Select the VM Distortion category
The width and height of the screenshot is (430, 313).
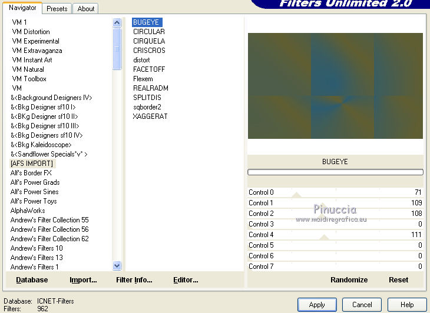click(31, 32)
